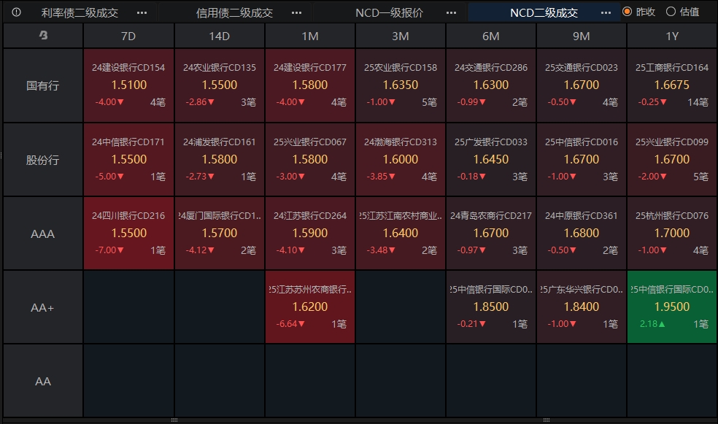Image resolution: width=718 pixels, height=424 pixels.
Task: Click the 25杭州银行CD076 trade cell
Action: (x=672, y=234)
